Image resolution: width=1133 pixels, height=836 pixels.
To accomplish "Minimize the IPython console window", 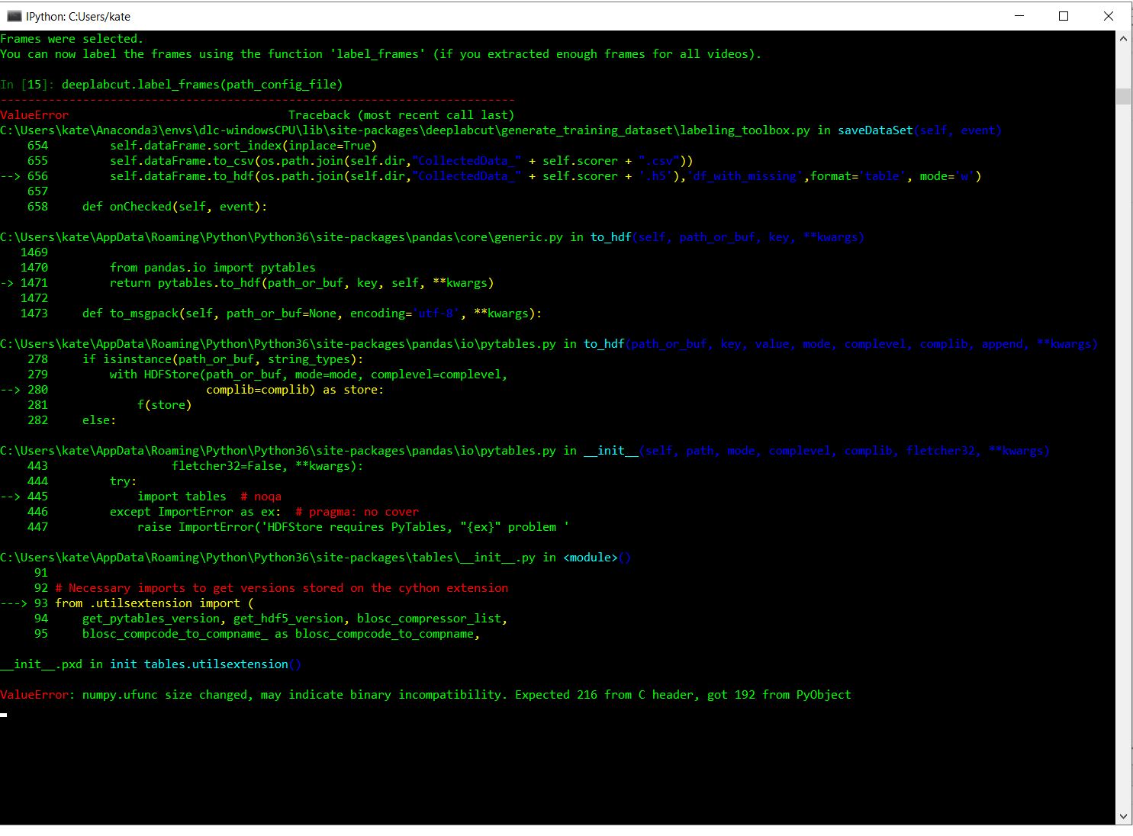I will pos(1020,15).
